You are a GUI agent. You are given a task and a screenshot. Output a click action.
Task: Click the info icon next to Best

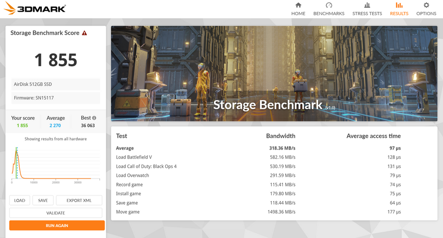tap(94, 118)
